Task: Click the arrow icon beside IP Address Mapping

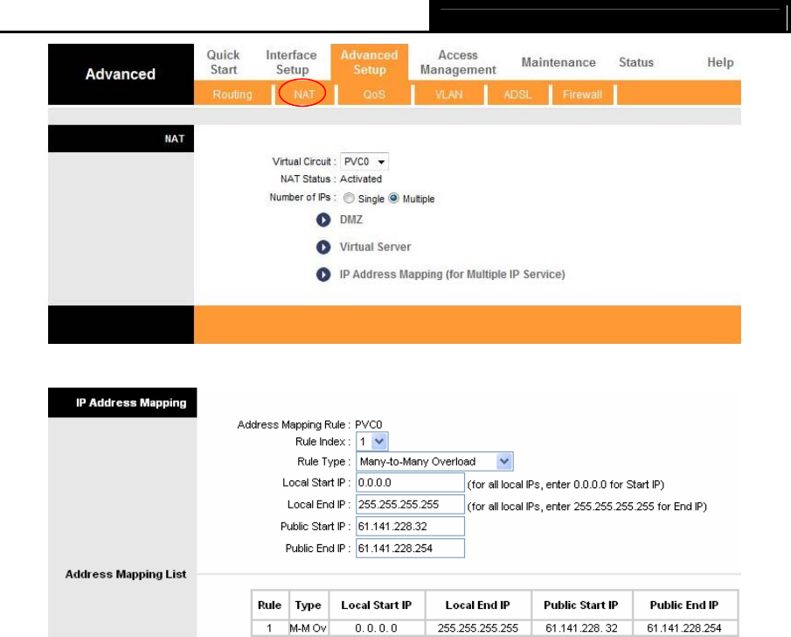Action: coord(323,275)
